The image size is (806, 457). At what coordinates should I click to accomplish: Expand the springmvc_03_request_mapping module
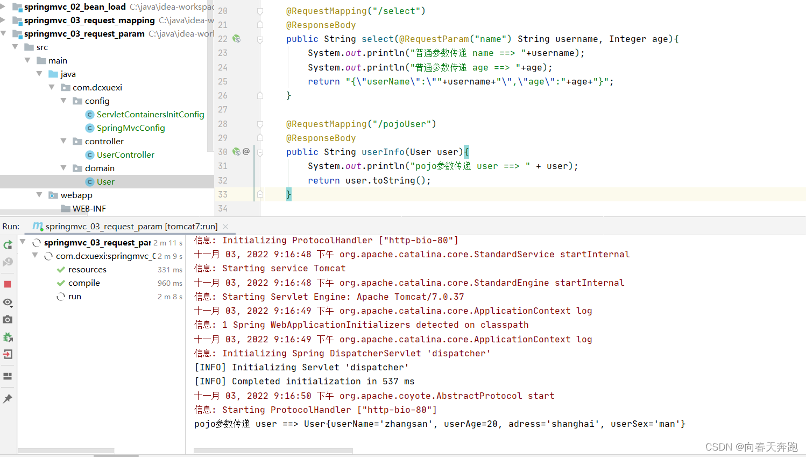click(x=3, y=20)
